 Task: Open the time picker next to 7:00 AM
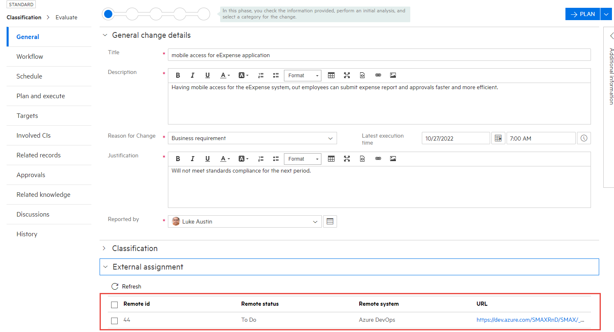point(584,138)
